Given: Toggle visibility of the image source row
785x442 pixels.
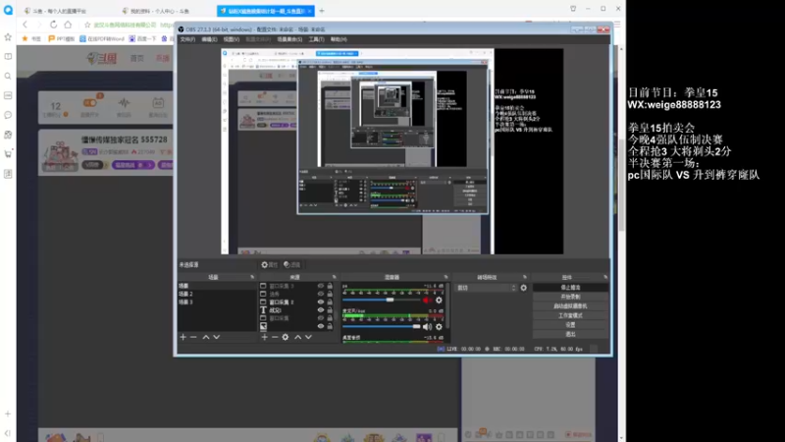Looking at the screenshot, I should [x=321, y=326].
